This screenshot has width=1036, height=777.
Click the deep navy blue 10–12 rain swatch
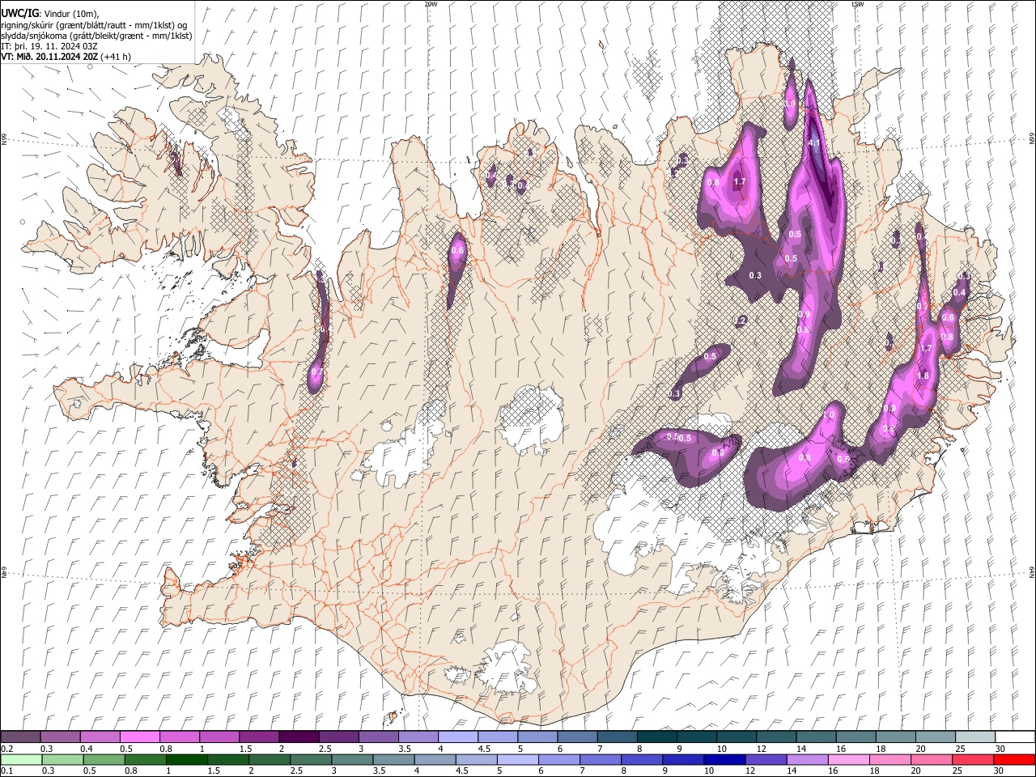click(x=724, y=759)
